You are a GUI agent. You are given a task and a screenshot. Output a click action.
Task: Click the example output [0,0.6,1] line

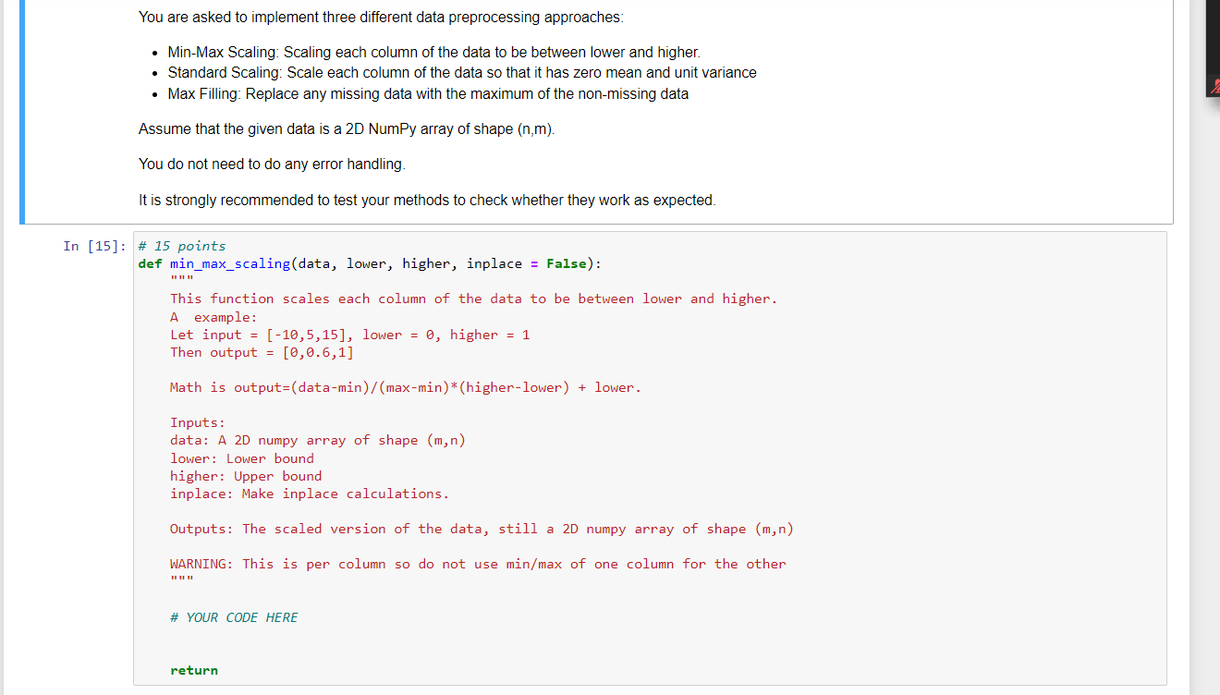tap(262, 352)
